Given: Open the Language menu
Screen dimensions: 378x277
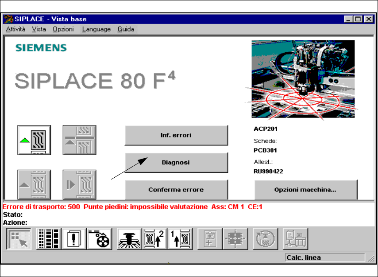Looking at the screenshot, I should pyautogui.click(x=96, y=29).
